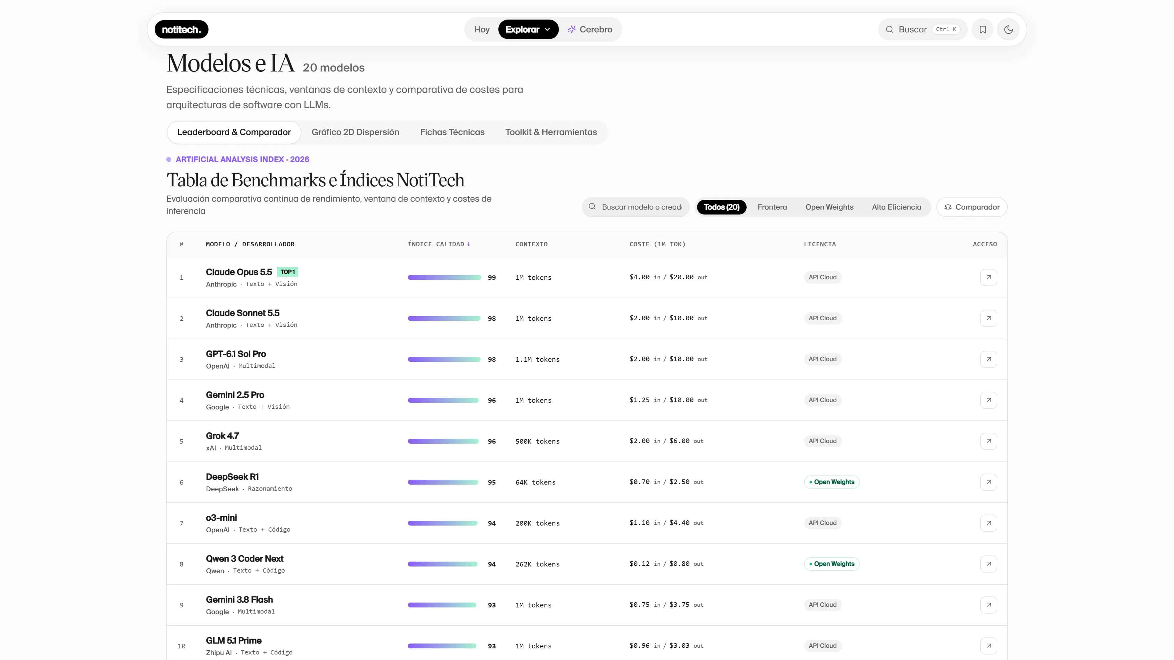
Task: Click the 1.1M tokens context value
Action: tap(537, 359)
